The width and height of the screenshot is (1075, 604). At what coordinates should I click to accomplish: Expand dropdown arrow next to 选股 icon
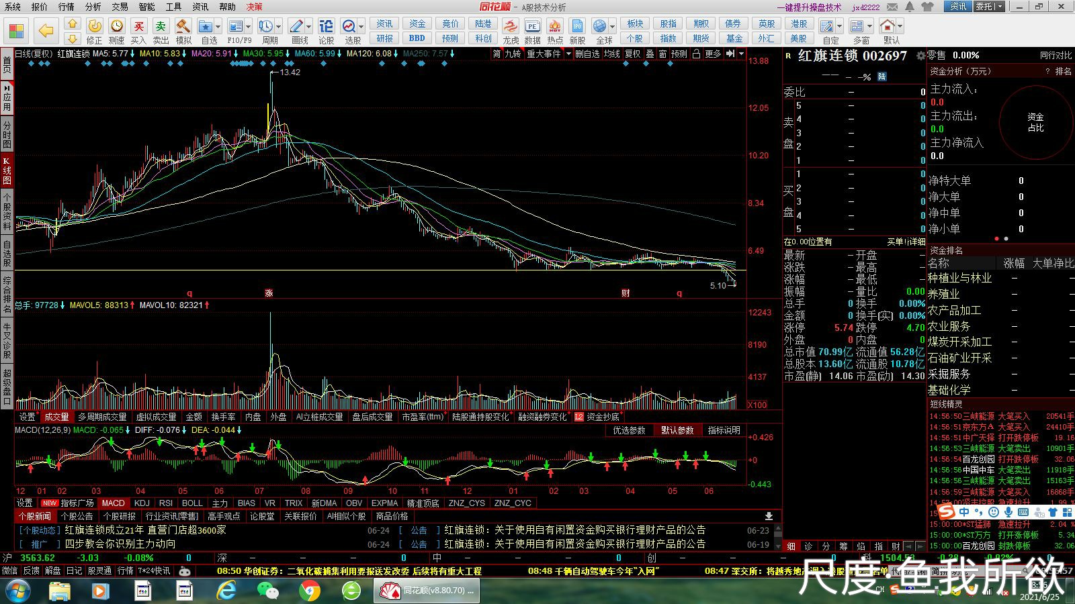(361, 28)
